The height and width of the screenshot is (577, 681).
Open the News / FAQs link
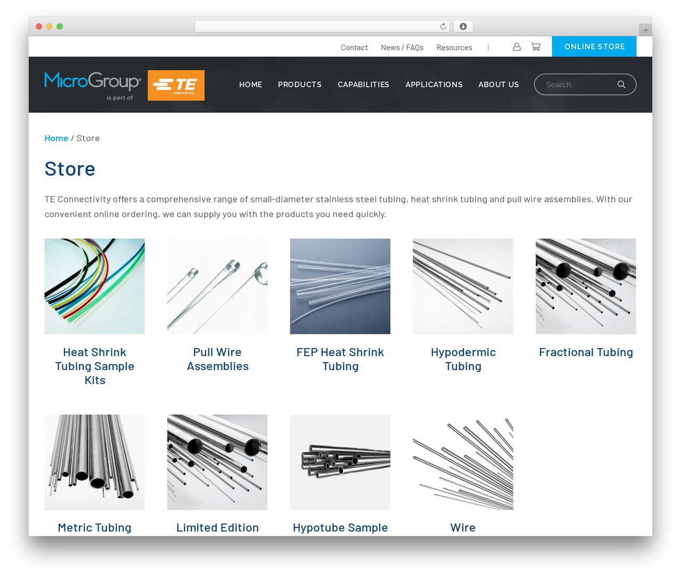click(402, 47)
